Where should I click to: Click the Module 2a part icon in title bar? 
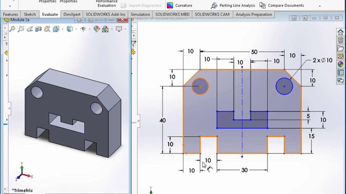[x=6, y=20]
